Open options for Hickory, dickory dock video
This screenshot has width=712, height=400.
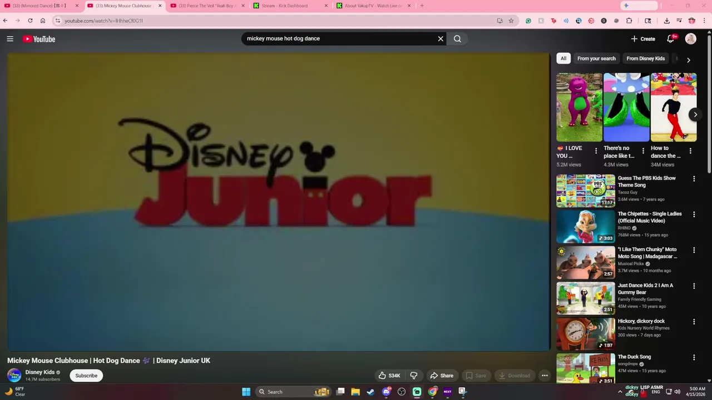694,322
